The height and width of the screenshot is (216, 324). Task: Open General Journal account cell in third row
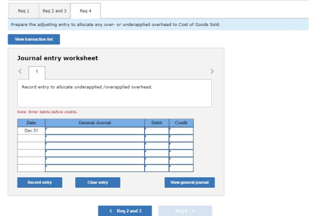95,146
